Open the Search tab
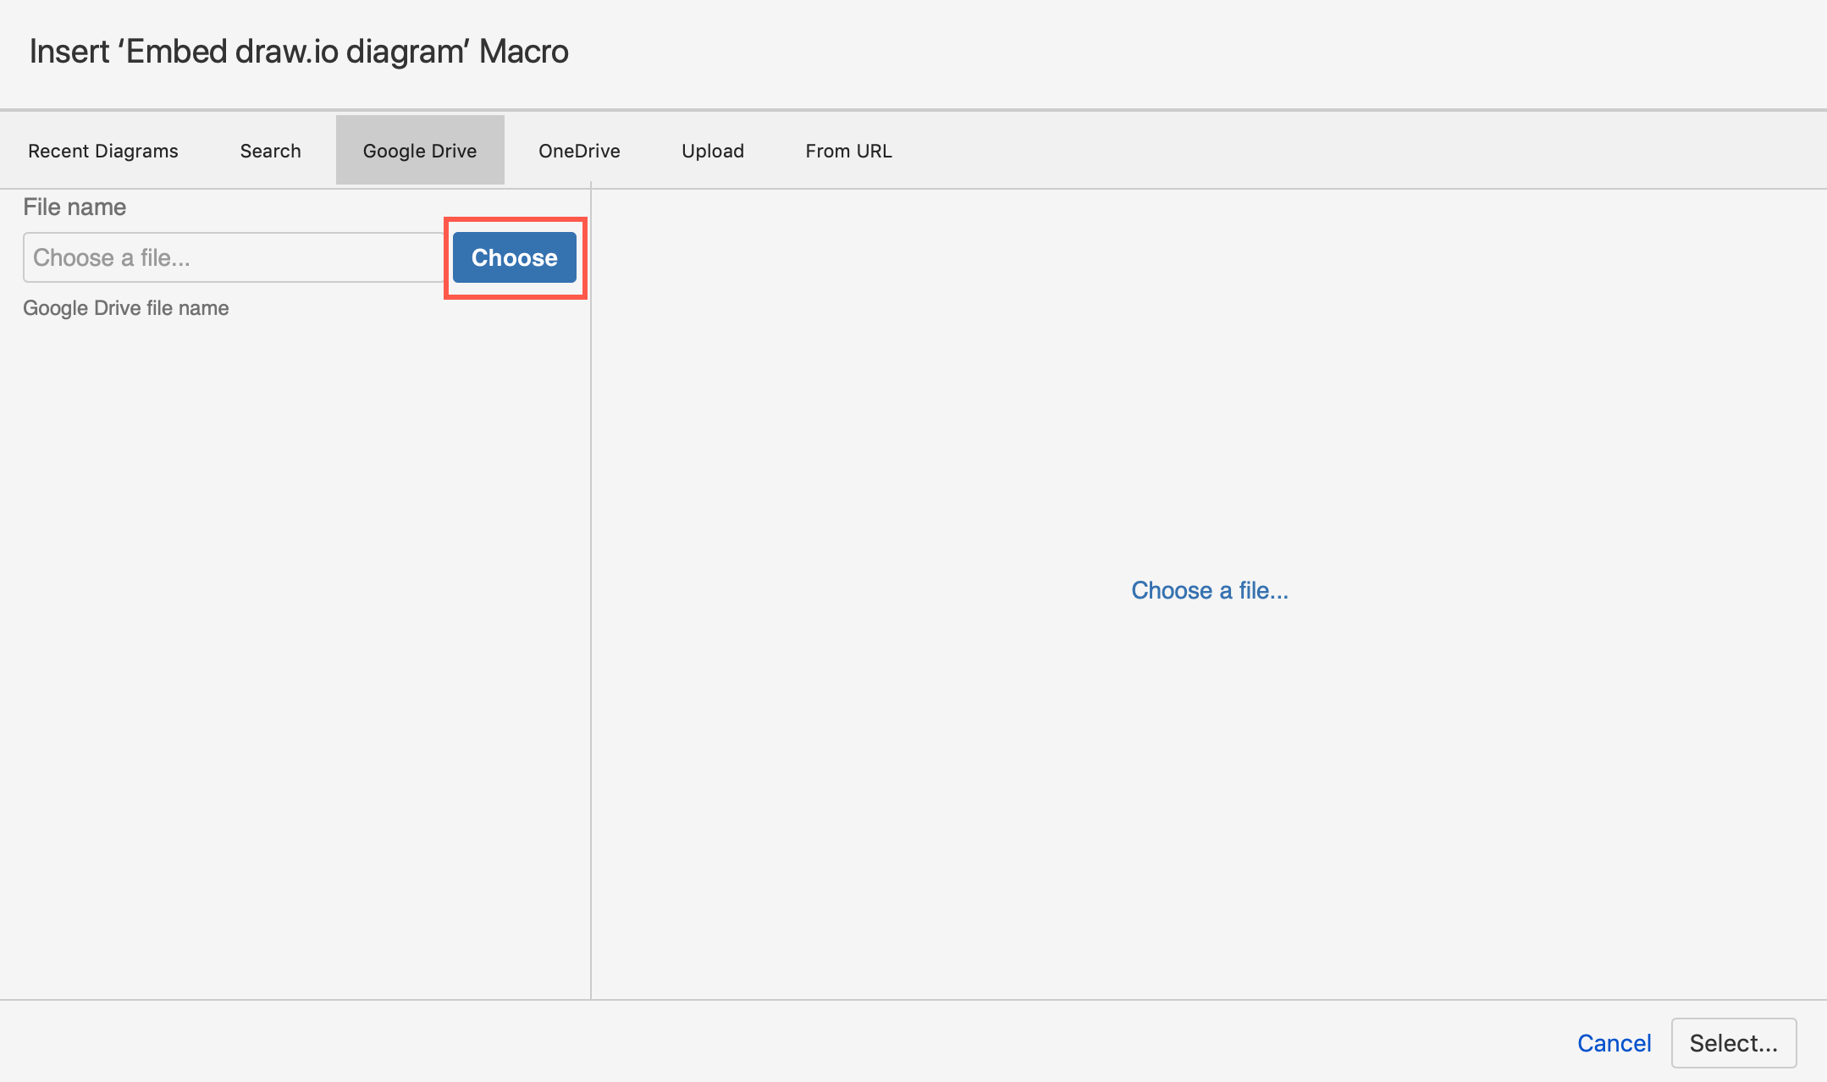The height and width of the screenshot is (1082, 1827). pos(270,150)
